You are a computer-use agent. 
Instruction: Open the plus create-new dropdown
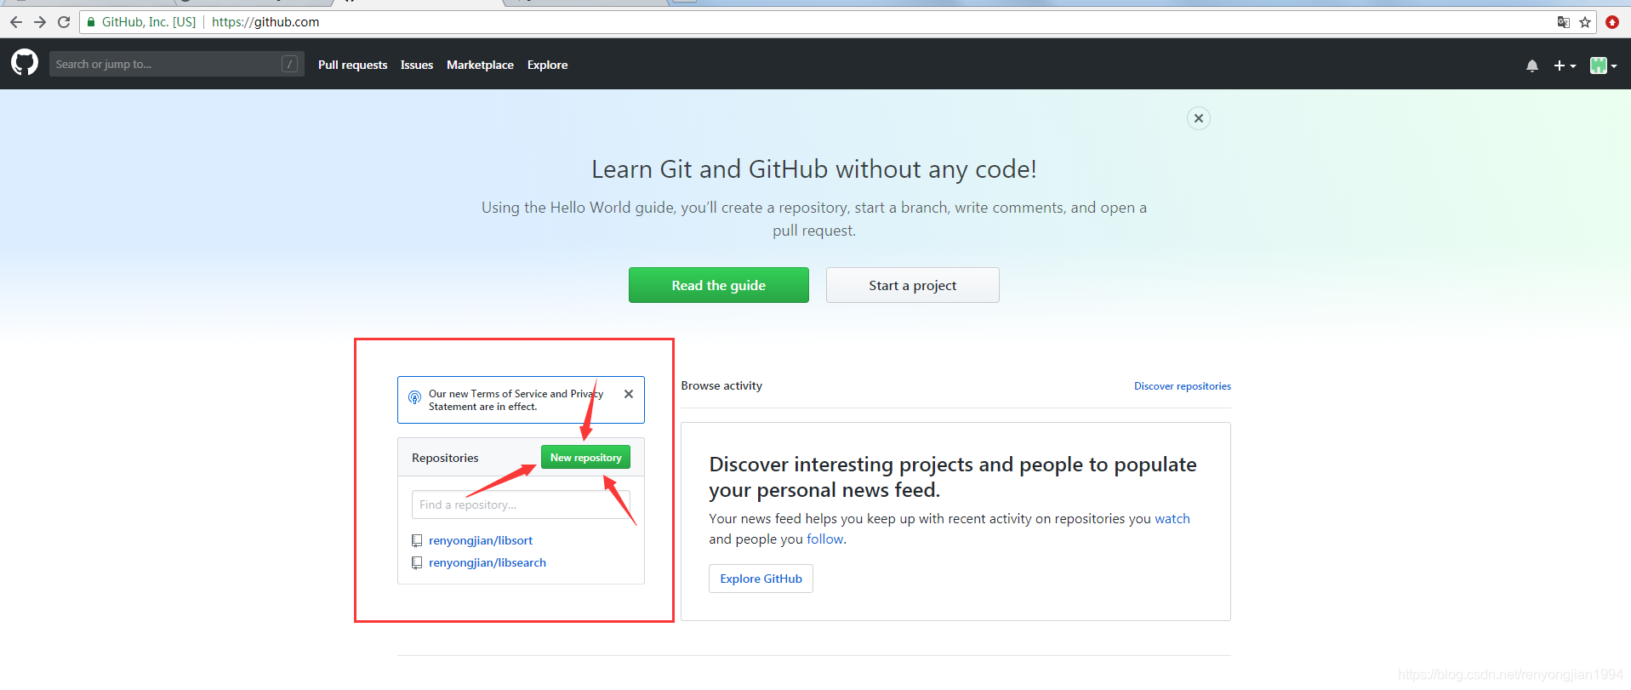point(1565,66)
